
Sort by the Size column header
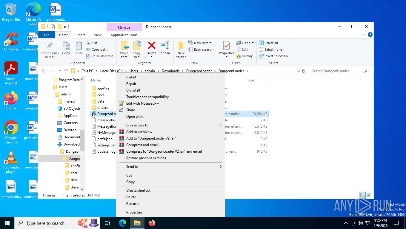(x=251, y=80)
